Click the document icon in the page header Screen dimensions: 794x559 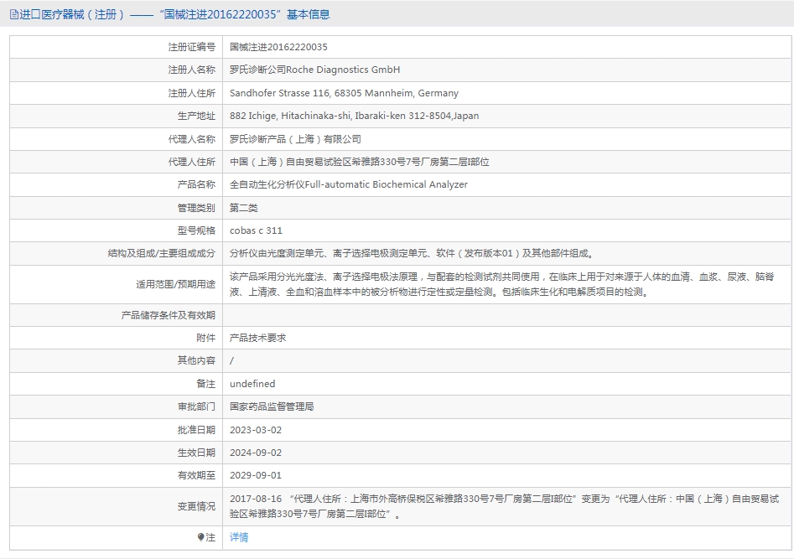click(x=13, y=14)
